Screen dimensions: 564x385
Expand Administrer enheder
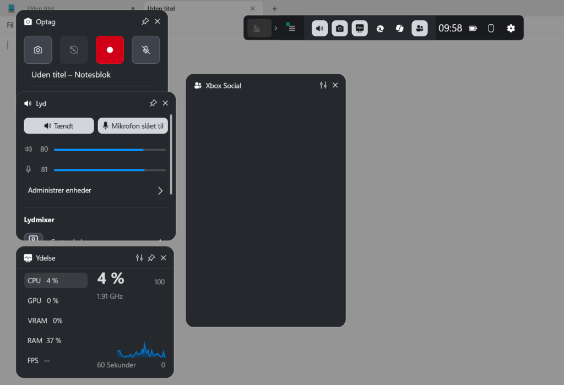95,190
